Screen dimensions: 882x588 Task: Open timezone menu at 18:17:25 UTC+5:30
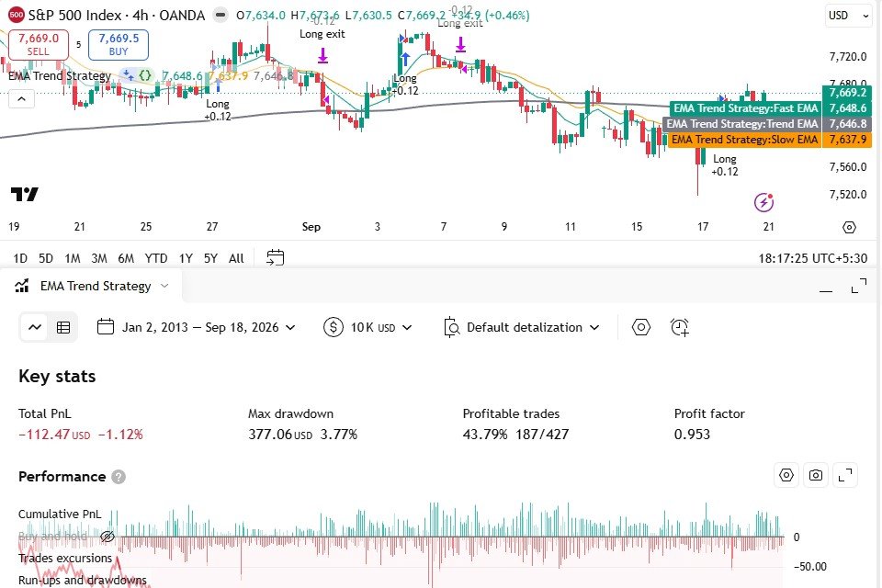(x=812, y=258)
